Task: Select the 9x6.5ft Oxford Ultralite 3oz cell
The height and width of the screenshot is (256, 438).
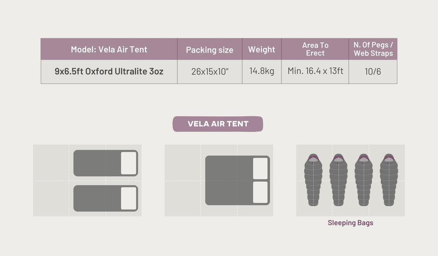Action: click(109, 72)
